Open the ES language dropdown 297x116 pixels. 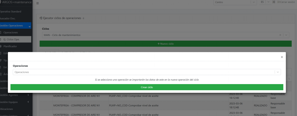[268, 2]
